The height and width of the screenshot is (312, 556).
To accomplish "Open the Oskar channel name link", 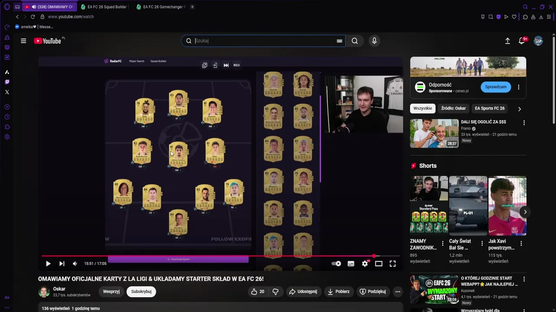I will click(59, 289).
